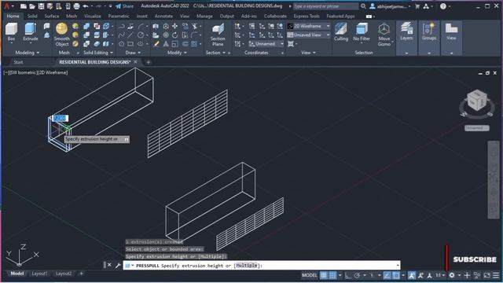This screenshot has height=283, width=503.
Task: Switch to the Layout1 tab
Action: 39,274
